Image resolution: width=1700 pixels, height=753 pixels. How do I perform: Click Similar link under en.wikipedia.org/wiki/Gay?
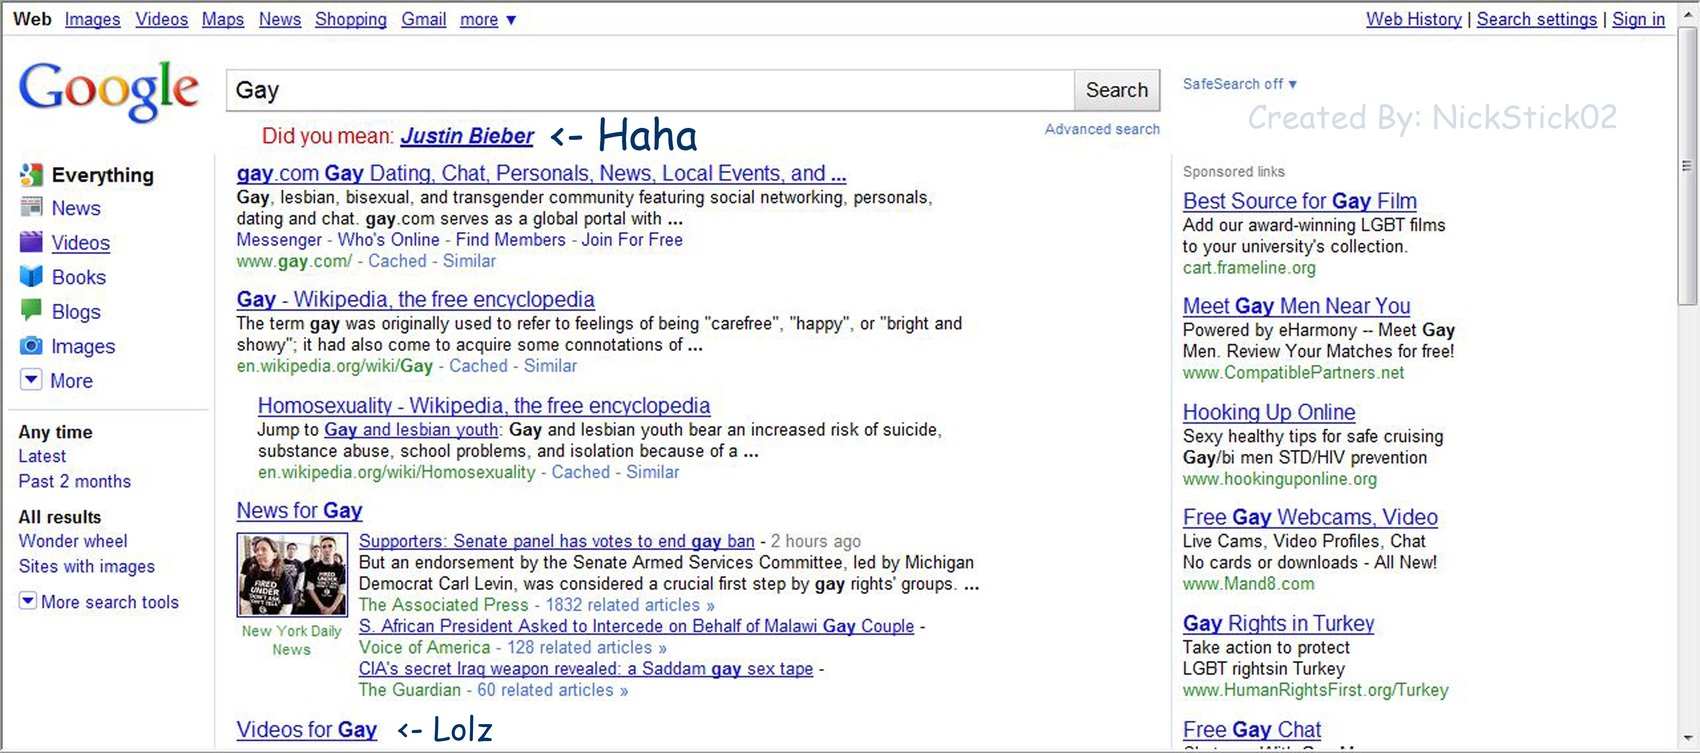click(x=550, y=366)
